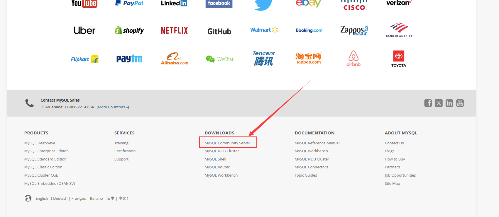Click the Paytm logo
This screenshot has width=499, height=217.
pyautogui.click(x=129, y=59)
